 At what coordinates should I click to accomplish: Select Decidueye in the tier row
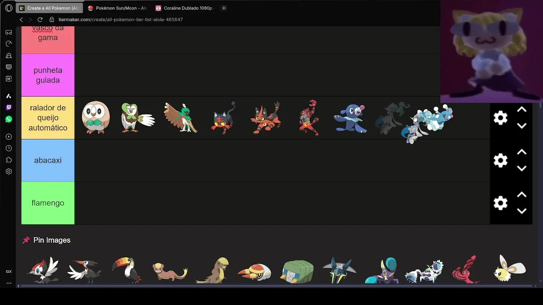(x=181, y=118)
